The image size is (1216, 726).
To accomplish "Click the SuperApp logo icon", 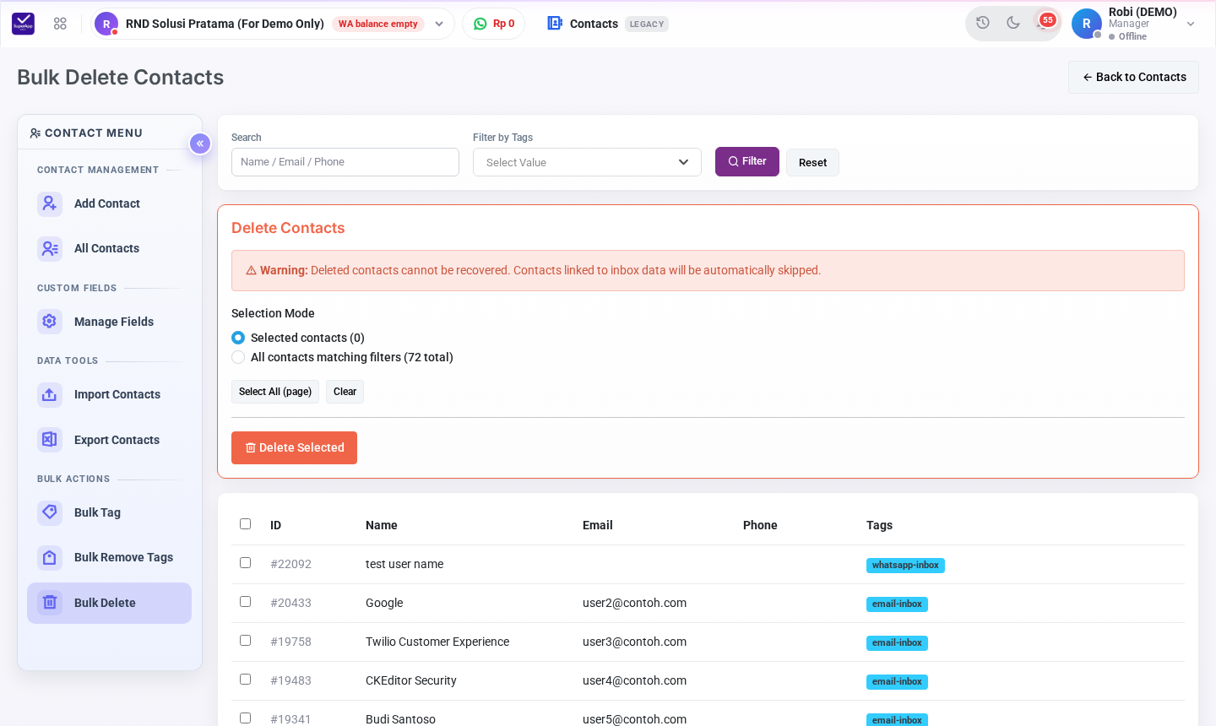I will (x=24, y=24).
